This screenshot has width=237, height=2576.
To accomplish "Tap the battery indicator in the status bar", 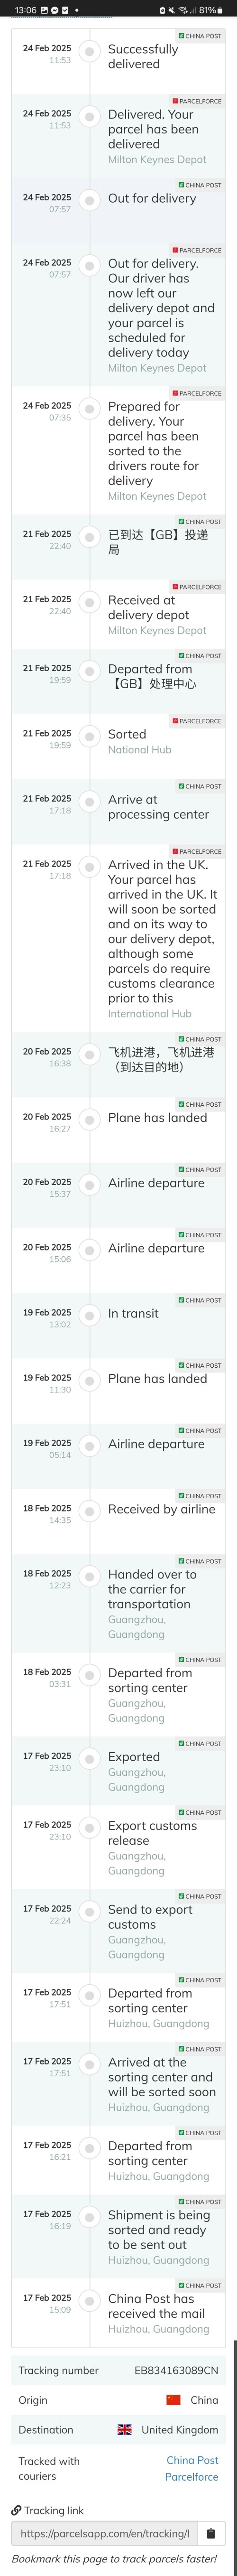I will pos(220,10).
